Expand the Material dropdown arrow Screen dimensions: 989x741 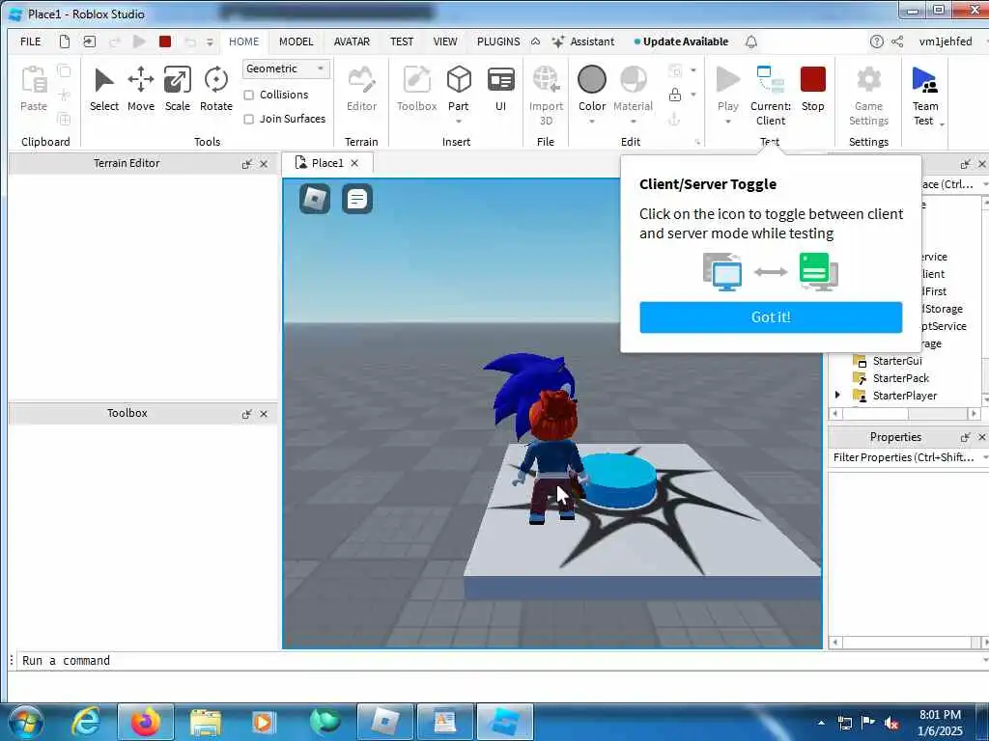point(633,121)
